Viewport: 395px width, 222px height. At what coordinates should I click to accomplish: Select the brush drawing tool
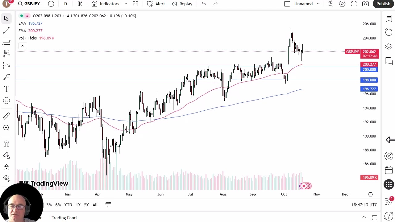pyautogui.click(x=6, y=77)
